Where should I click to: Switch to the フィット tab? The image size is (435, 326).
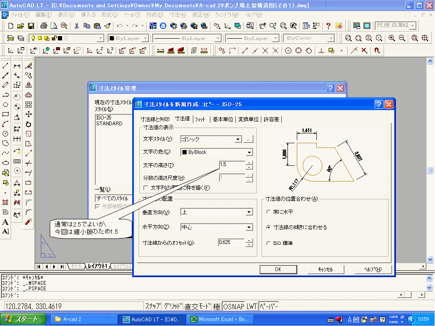tap(200, 119)
